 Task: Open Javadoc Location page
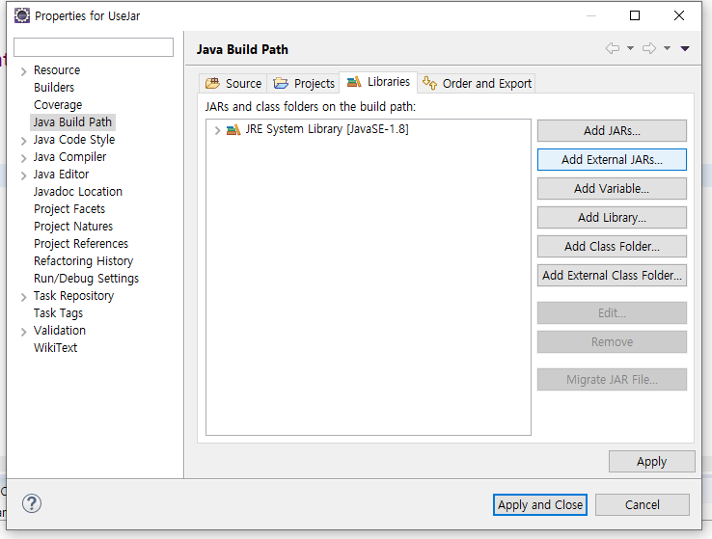[x=77, y=192]
